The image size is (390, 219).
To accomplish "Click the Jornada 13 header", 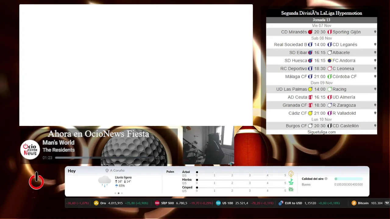I will [x=321, y=20].
